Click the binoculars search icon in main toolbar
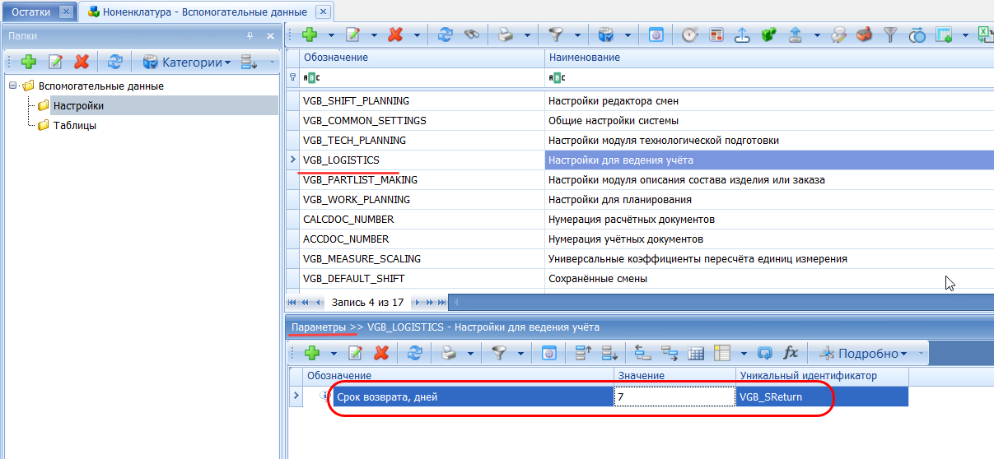Screen dimensions: 994x459 471,35
